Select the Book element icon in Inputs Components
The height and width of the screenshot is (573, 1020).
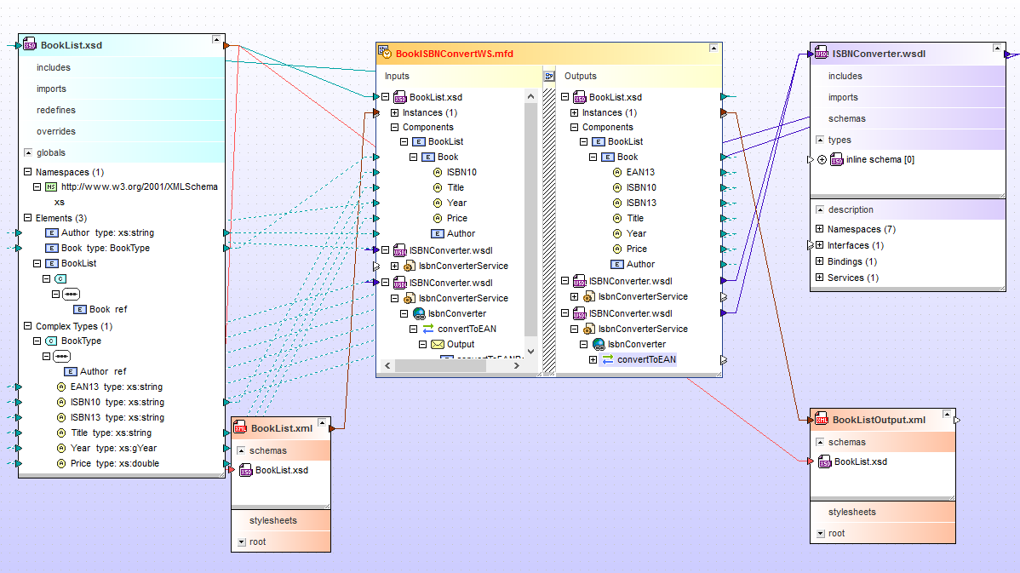pyautogui.click(x=430, y=157)
